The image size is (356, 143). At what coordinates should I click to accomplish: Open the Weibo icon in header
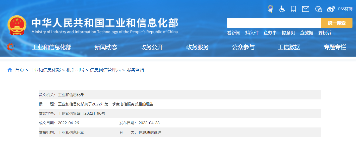pos(331,9)
